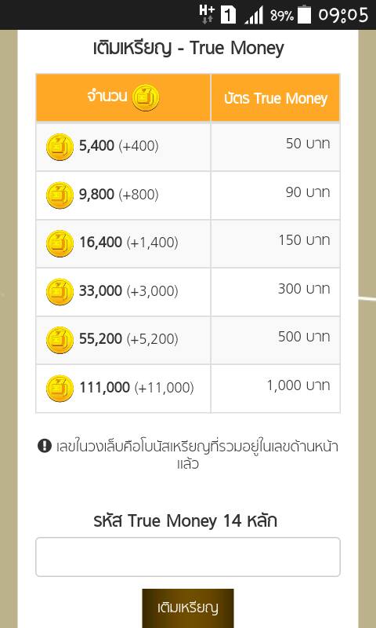Screen dimensions: 376x628
Task: Tap the coin icon beside 5,400
Action: point(60,147)
